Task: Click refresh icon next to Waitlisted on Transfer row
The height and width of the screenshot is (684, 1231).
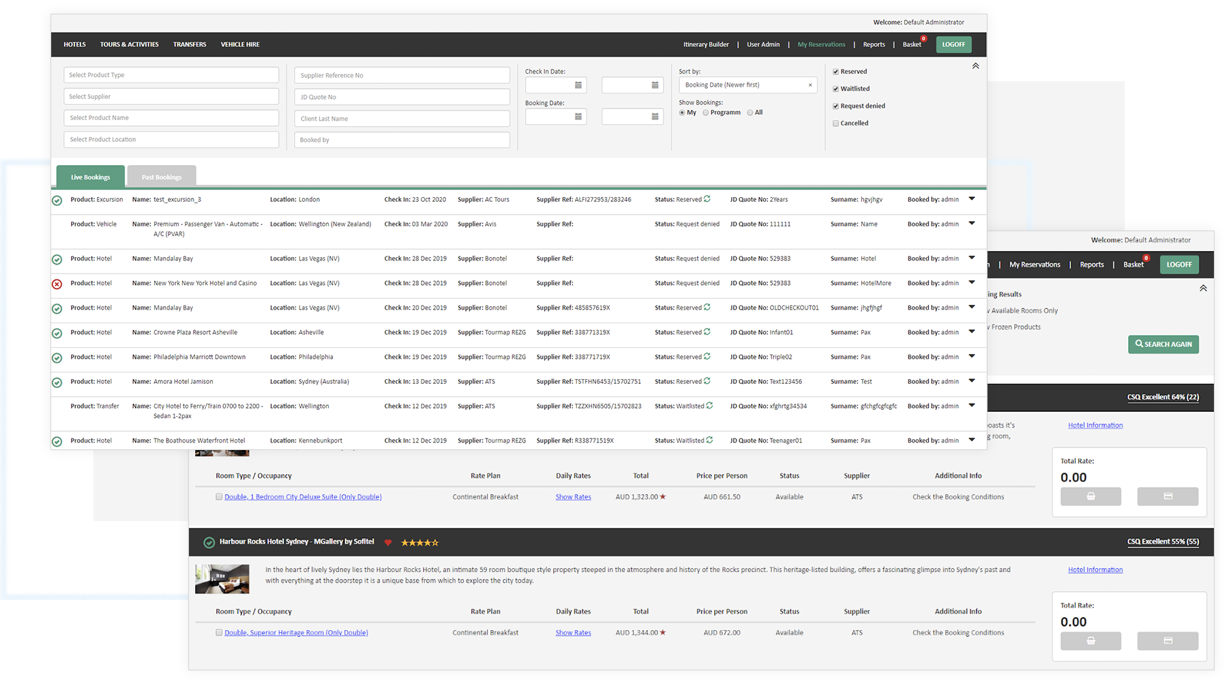Action: pos(710,406)
